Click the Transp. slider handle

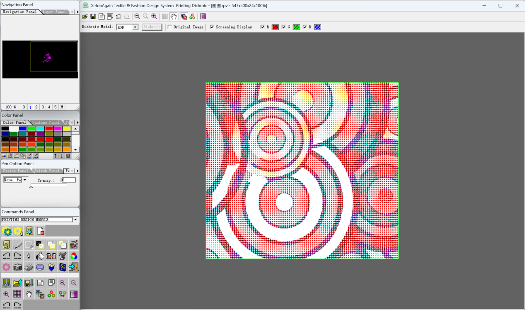tap(31, 187)
